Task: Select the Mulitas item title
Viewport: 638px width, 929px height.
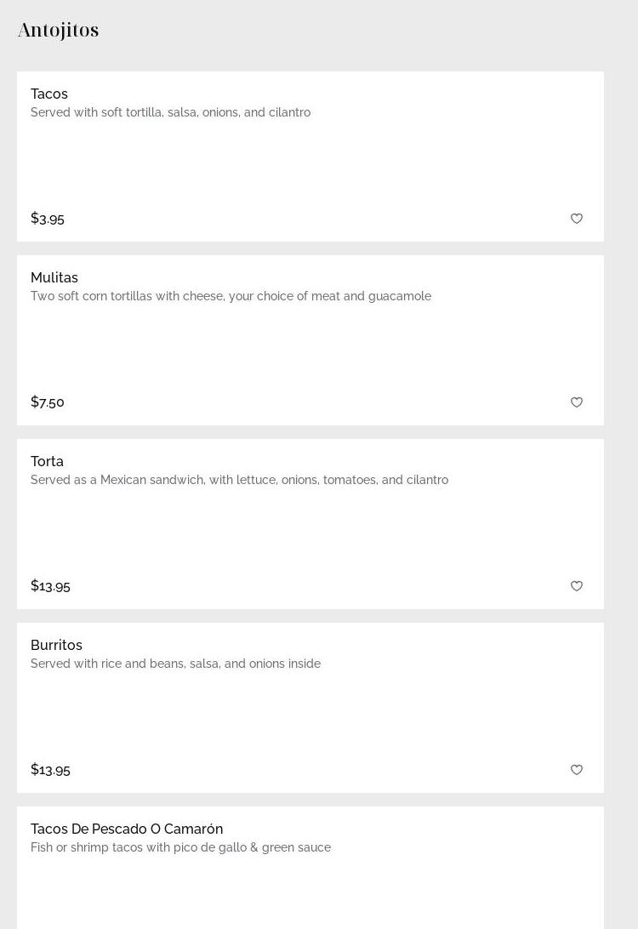Action: (54, 278)
